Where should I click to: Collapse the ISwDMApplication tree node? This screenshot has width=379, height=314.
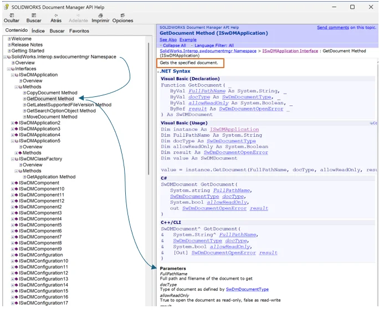point(13,75)
